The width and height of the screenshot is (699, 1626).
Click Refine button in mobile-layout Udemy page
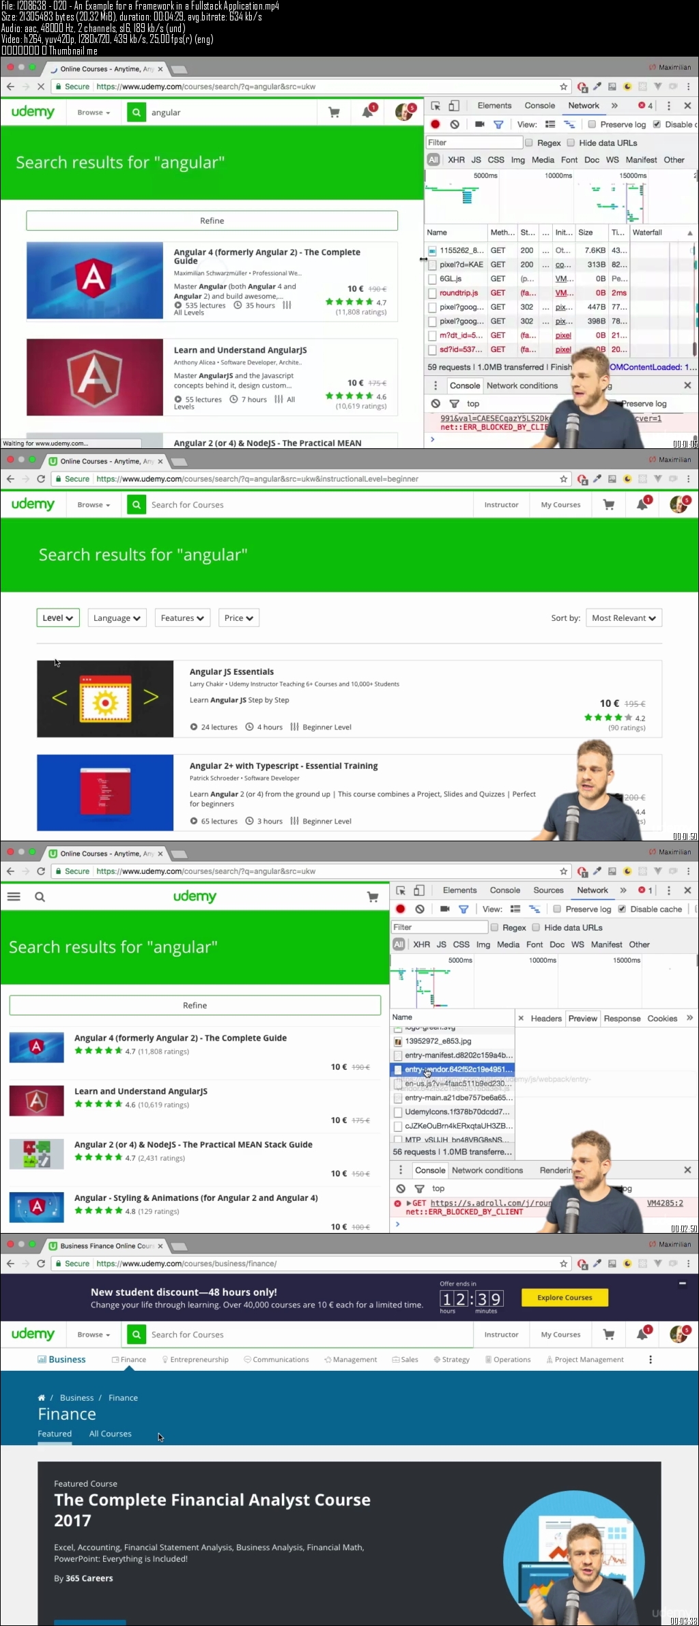tap(195, 1005)
